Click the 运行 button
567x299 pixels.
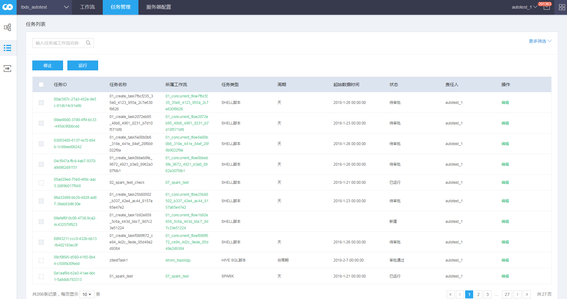pyautogui.click(x=83, y=65)
